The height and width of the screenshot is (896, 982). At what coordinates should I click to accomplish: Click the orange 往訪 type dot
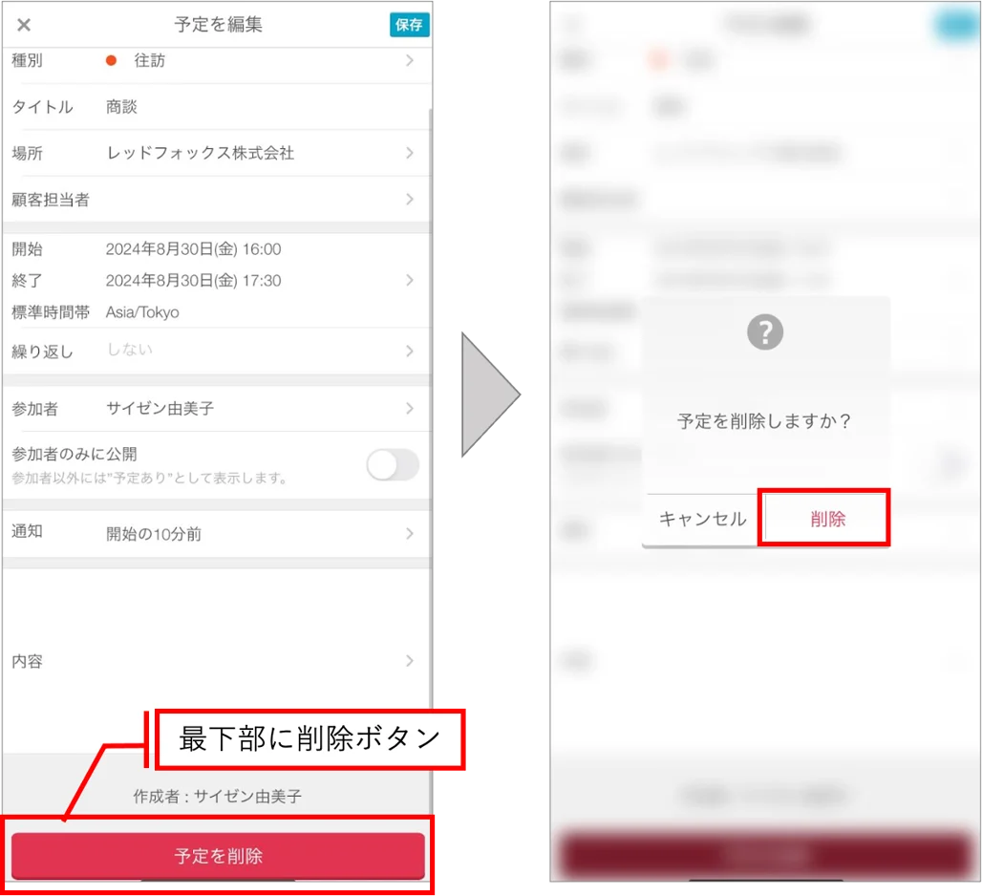(111, 61)
